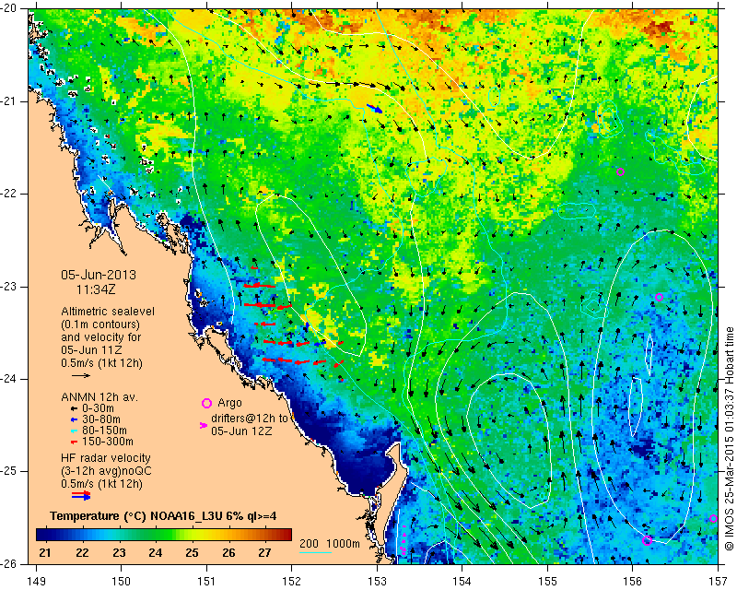Click the '80-150m' depth label

point(104,431)
